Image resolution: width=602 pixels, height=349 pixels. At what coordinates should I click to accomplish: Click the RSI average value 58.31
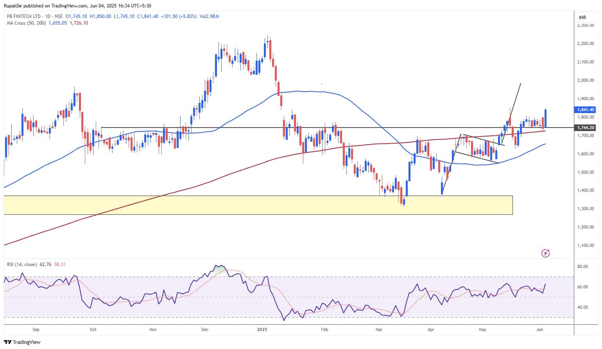pos(60,264)
